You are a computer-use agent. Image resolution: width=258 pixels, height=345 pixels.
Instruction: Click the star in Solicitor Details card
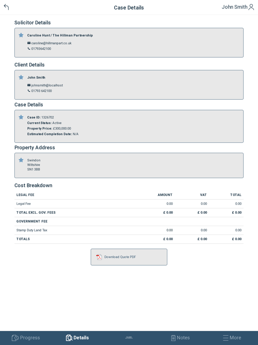tap(21, 35)
